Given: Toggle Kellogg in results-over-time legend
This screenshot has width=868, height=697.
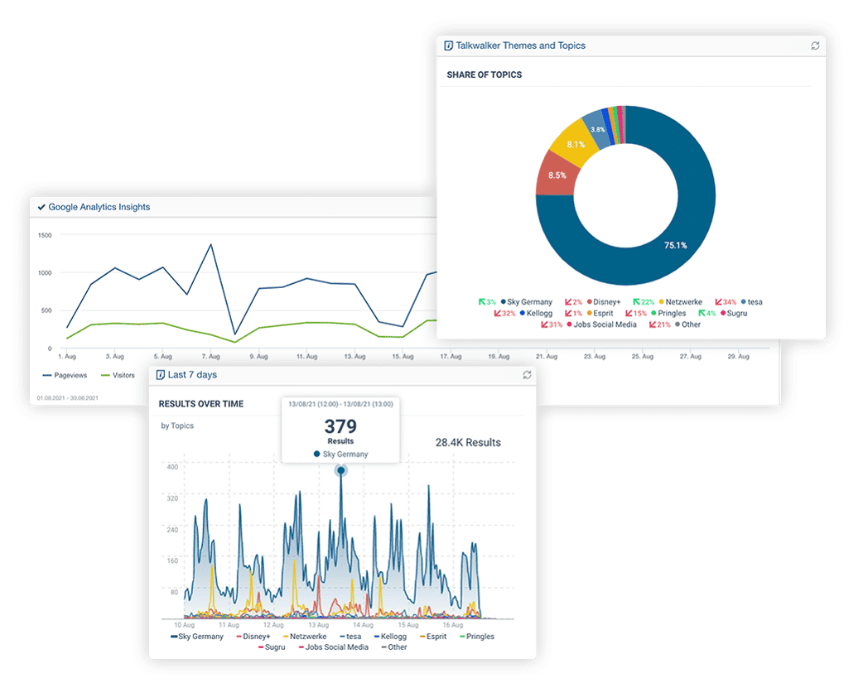Looking at the screenshot, I should pyautogui.click(x=390, y=637).
